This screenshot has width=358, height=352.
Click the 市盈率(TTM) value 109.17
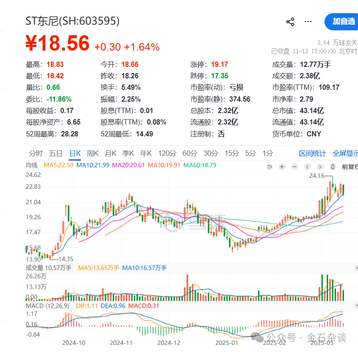329,88
